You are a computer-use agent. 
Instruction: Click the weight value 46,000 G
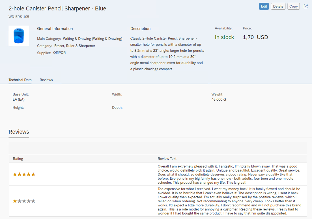219,99
